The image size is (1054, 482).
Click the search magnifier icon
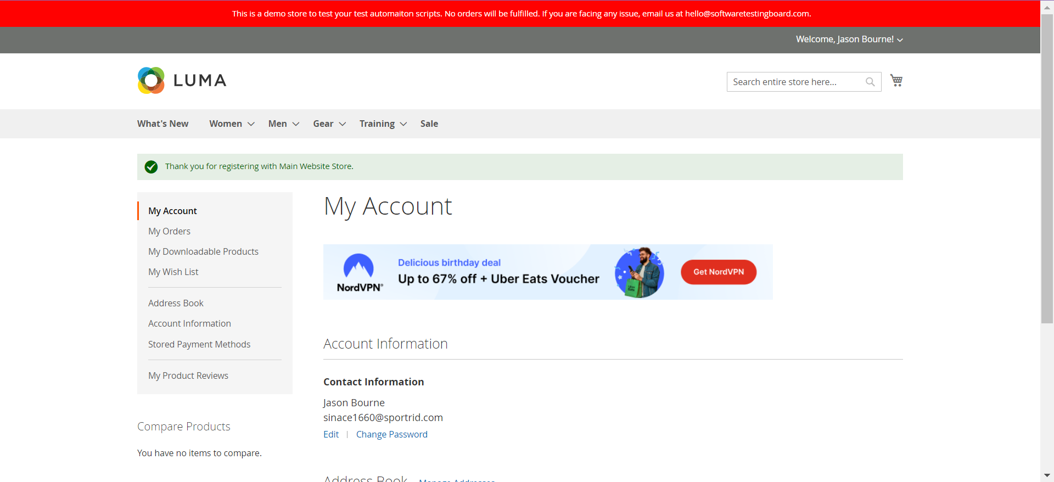870,82
